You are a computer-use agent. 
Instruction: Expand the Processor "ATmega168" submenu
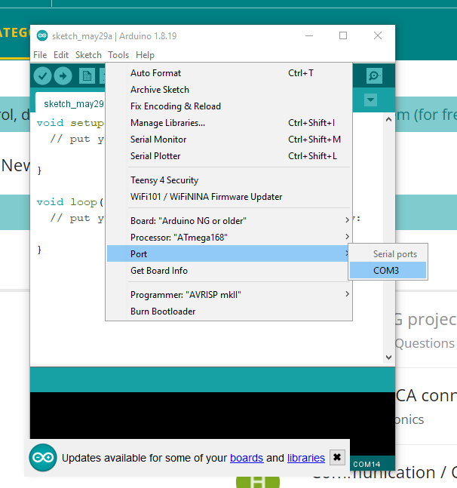click(228, 238)
